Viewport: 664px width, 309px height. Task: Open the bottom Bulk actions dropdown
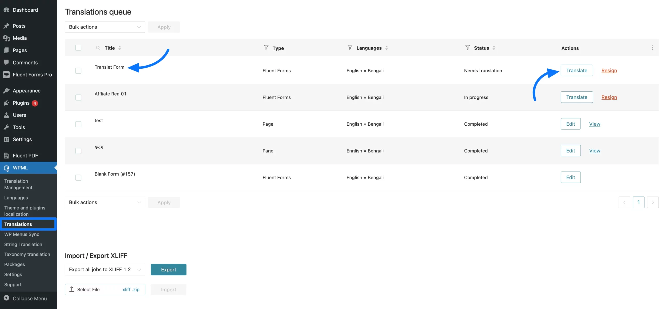[105, 202]
